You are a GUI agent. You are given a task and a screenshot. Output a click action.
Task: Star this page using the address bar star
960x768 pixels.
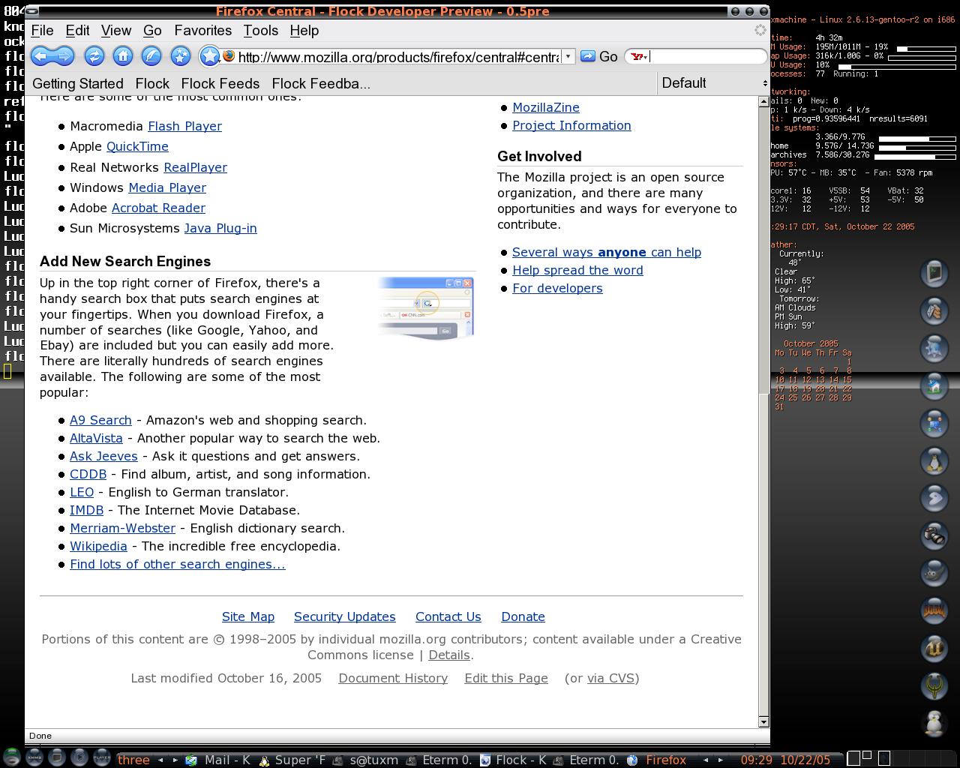(210, 56)
